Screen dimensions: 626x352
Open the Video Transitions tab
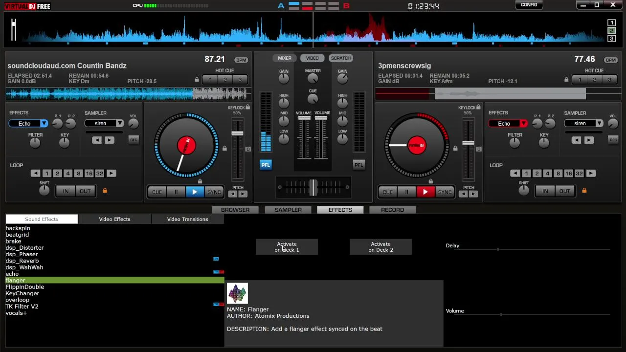click(187, 219)
